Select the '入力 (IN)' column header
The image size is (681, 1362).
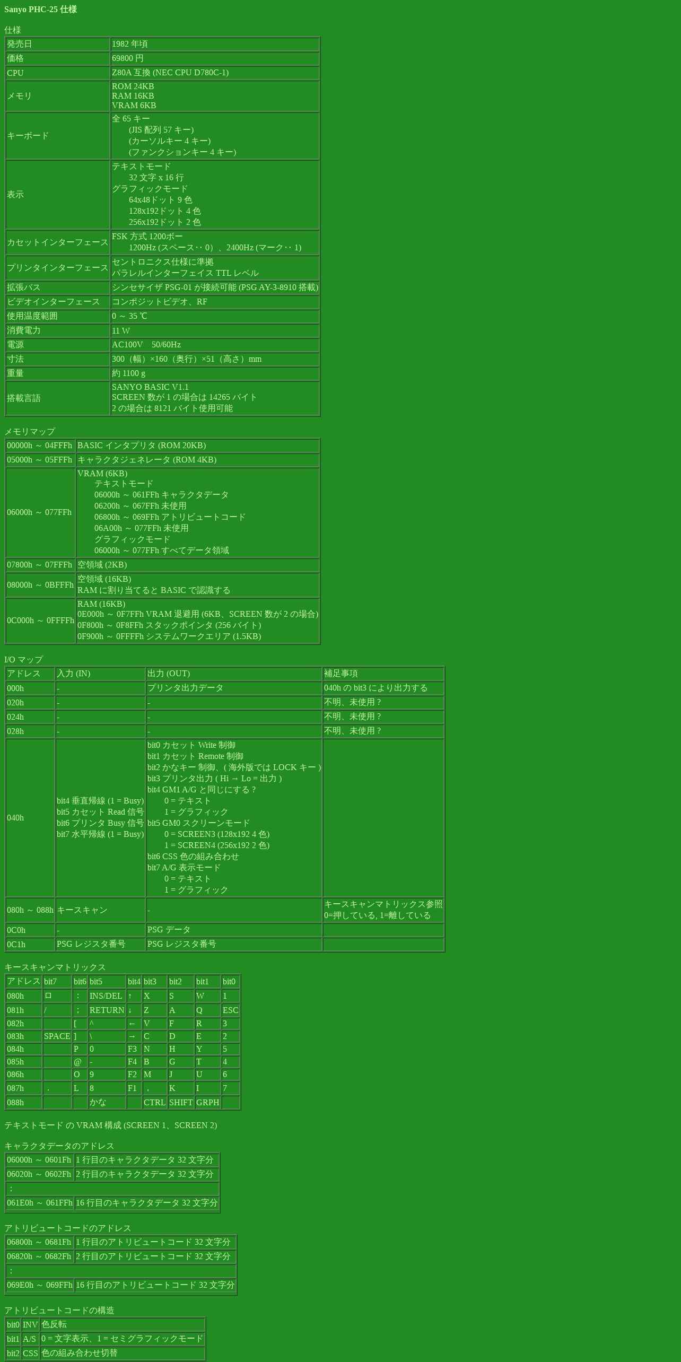100,674
